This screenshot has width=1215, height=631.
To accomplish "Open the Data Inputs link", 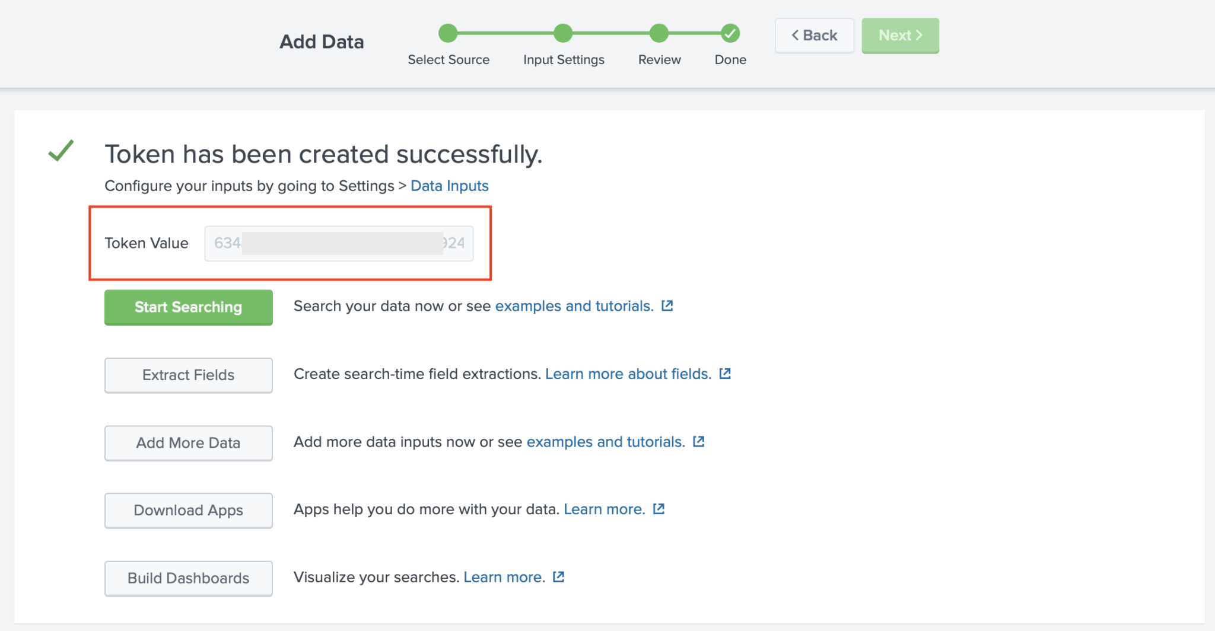I will coord(449,186).
